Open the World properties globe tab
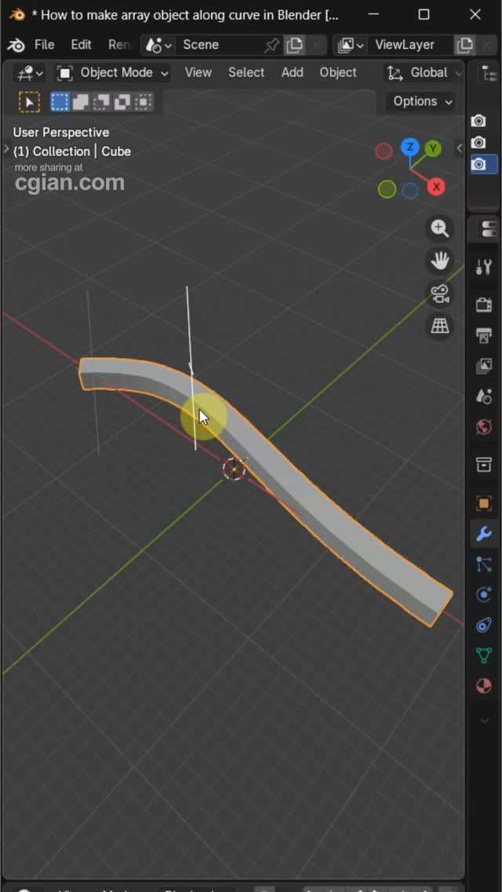 coord(484,426)
